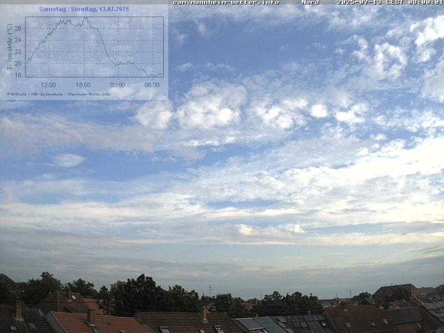Click the T-2m aktiv axis label
This screenshot has width=444, height=333.
coord(9,47)
